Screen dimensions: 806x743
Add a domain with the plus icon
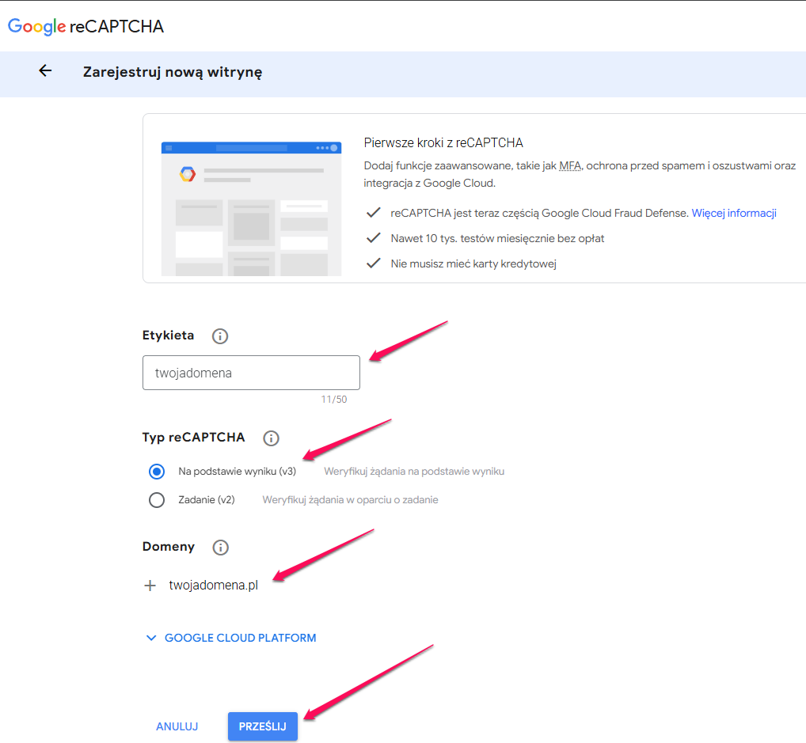[x=150, y=586]
